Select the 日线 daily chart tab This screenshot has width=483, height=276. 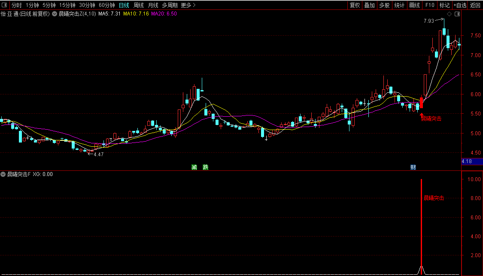(x=124, y=5)
